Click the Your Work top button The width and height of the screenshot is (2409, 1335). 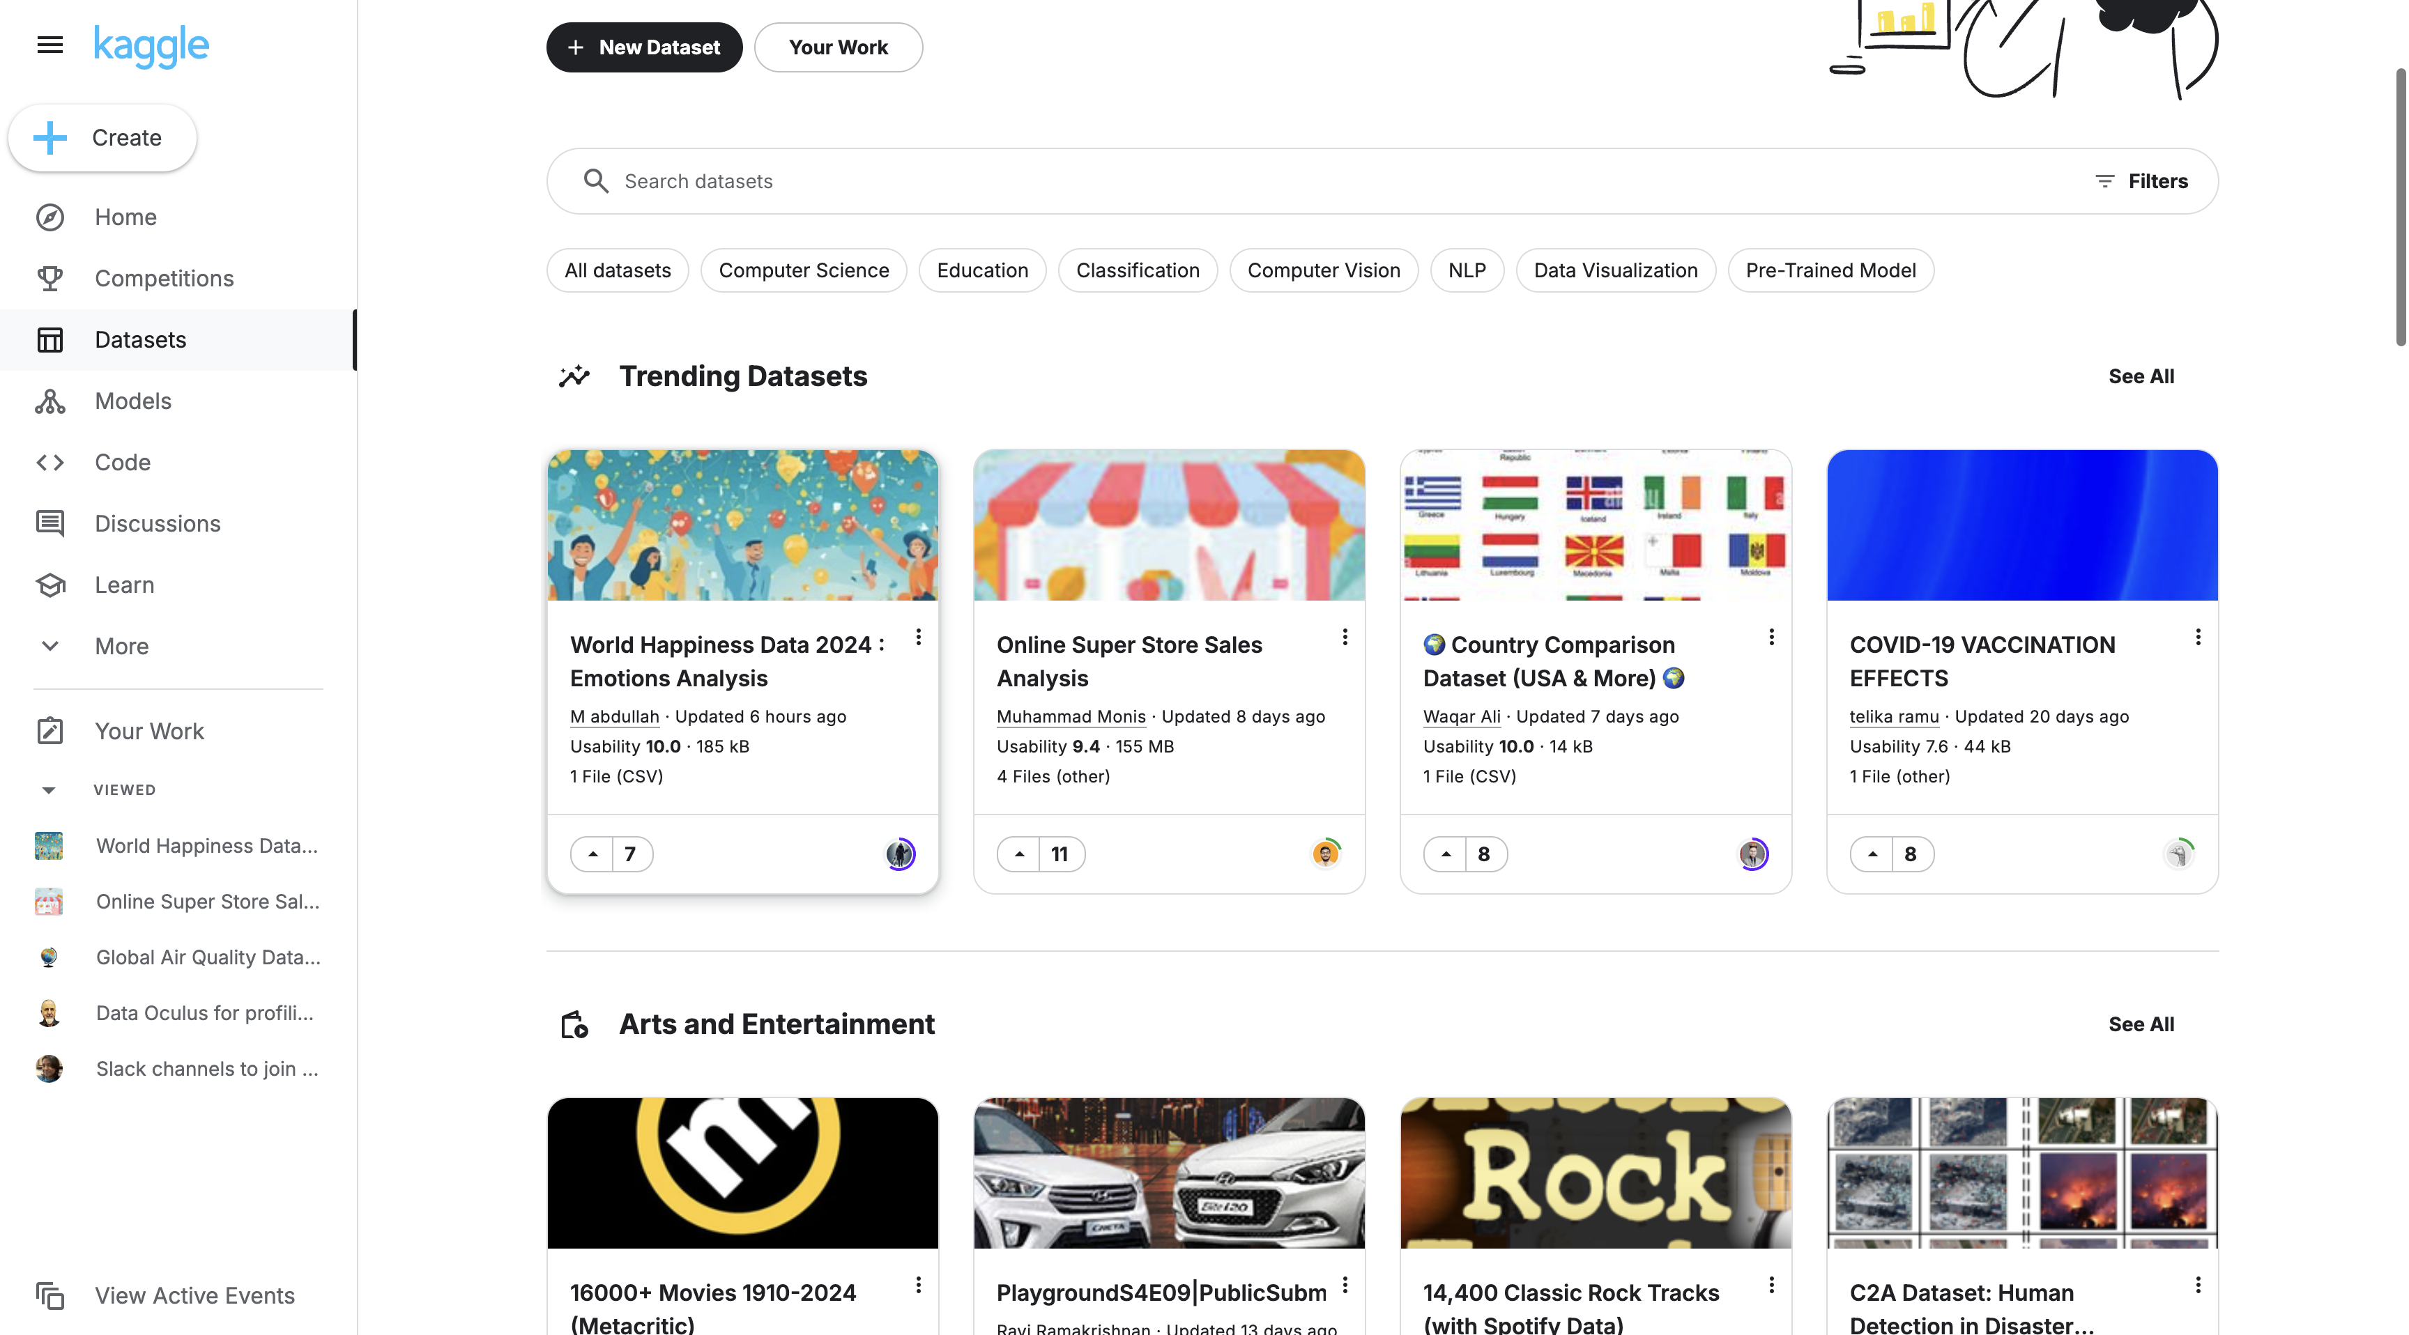click(838, 47)
